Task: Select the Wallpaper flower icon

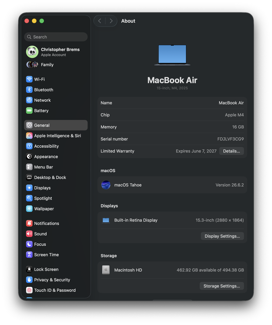Action: [x=29, y=209]
